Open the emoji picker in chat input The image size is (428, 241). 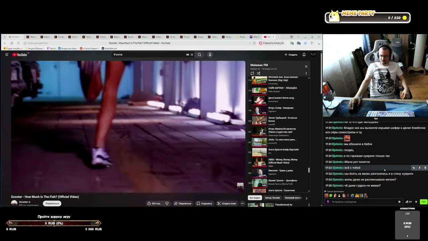tap(399, 202)
